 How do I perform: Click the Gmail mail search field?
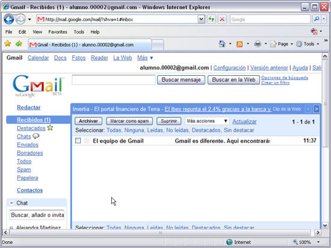[114, 80]
